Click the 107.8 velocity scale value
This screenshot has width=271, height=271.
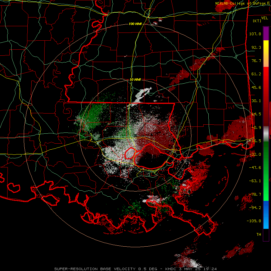pyautogui.click(x=255, y=34)
